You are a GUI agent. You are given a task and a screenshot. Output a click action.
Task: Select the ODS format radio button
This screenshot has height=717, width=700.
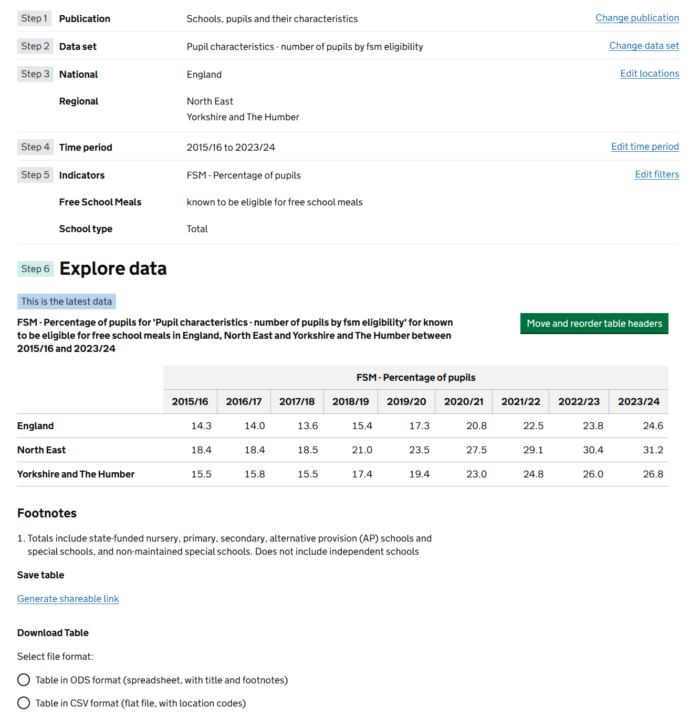[x=24, y=680]
